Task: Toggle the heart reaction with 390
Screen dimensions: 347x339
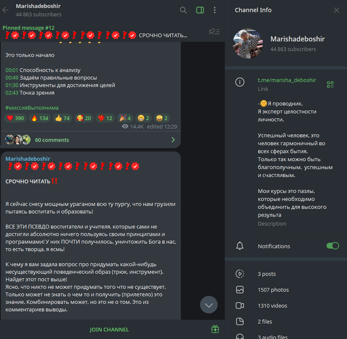Action: pyautogui.click(x=15, y=118)
